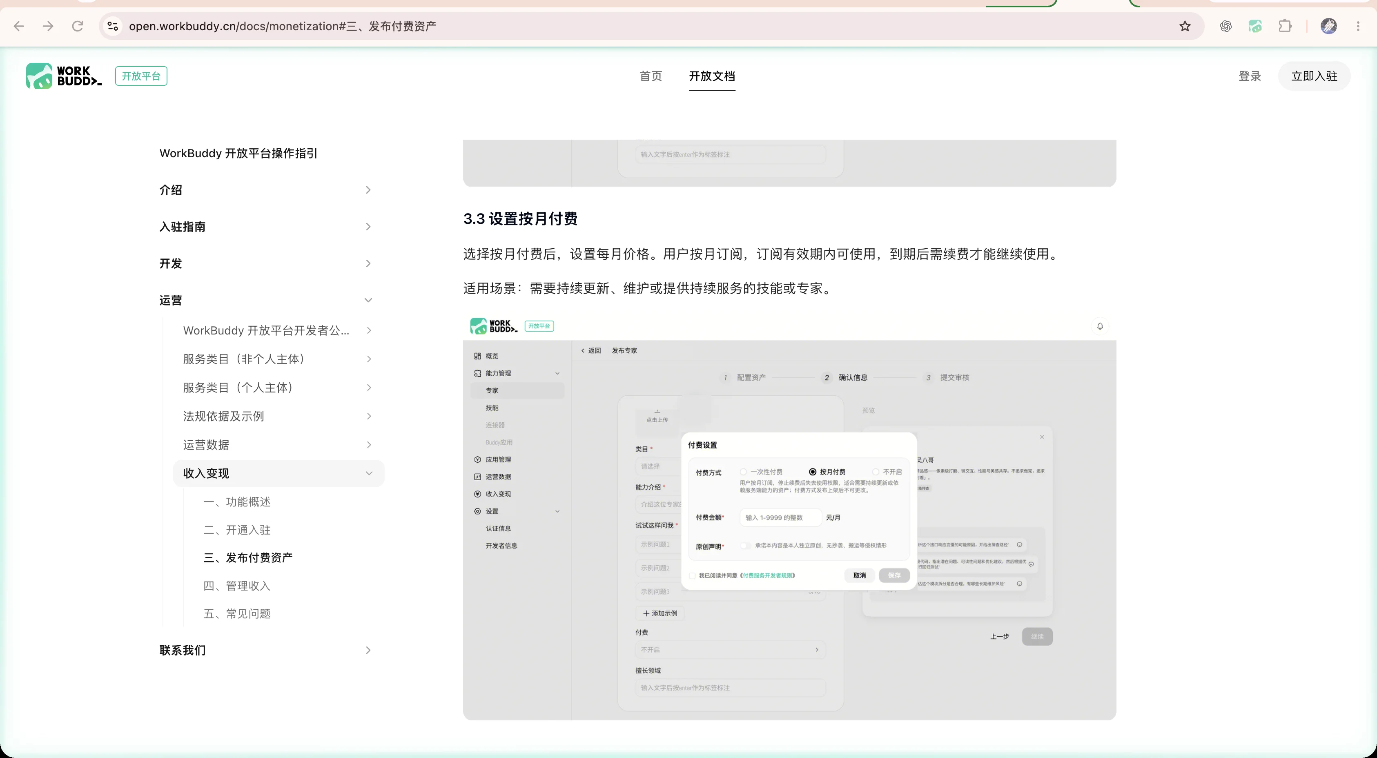Image resolution: width=1377 pixels, height=758 pixels.
Task: Open 四、管理收入 in sidebar
Action: 237,586
